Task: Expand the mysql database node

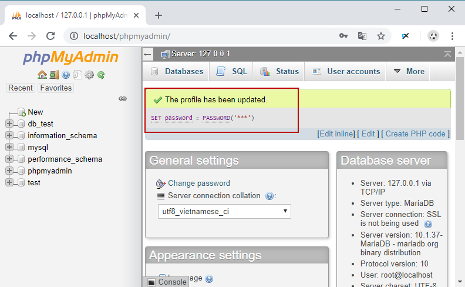Action: click(9, 147)
